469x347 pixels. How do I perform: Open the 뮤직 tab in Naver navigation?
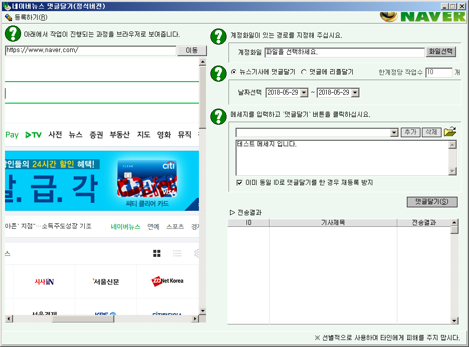tap(184, 135)
